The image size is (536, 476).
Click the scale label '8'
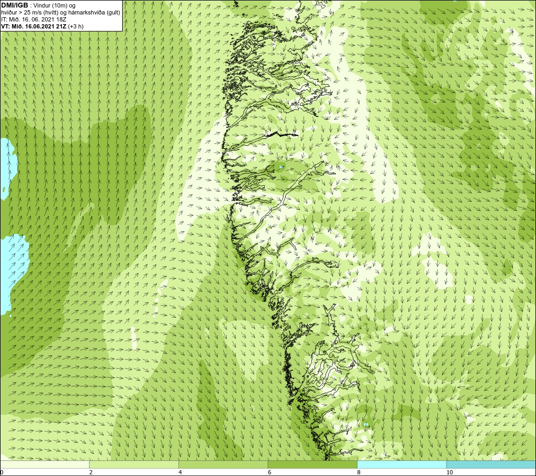tap(359, 473)
